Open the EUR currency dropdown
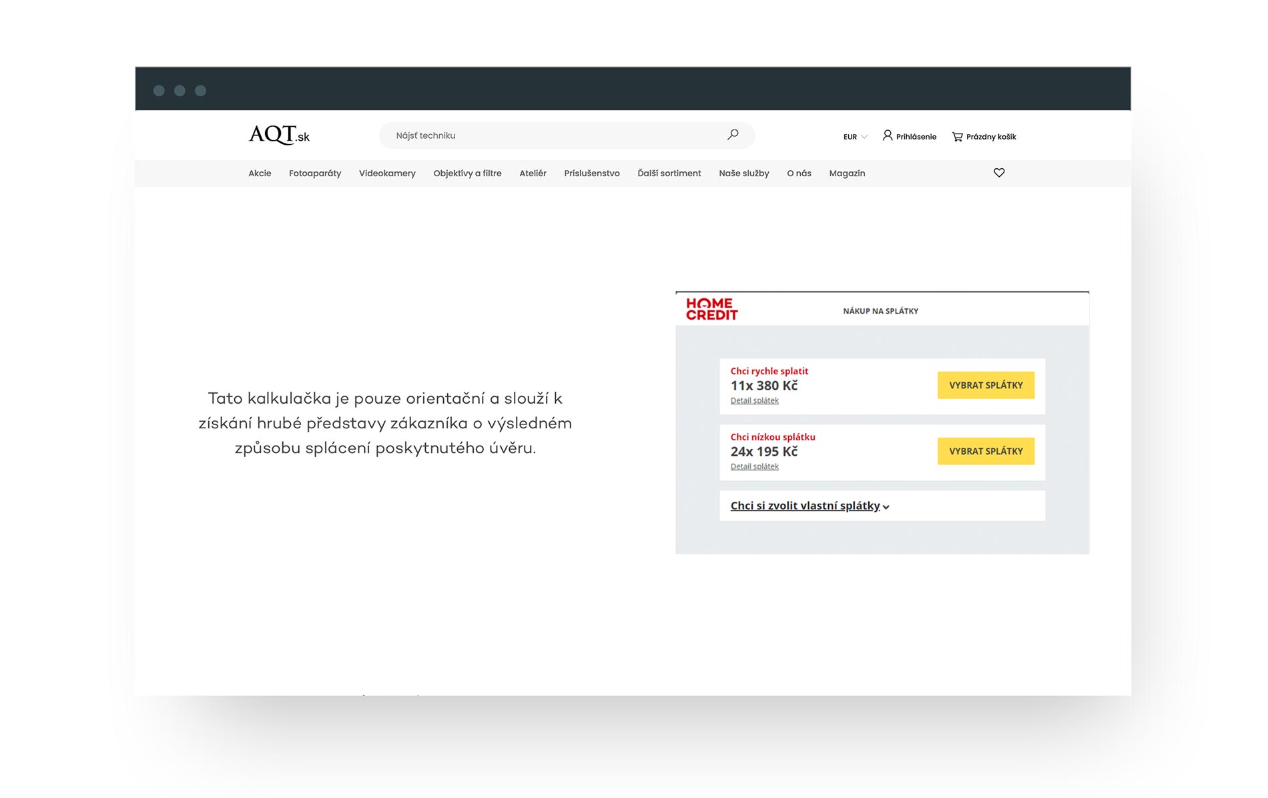Screen dimensions: 1268x798 click(856, 137)
